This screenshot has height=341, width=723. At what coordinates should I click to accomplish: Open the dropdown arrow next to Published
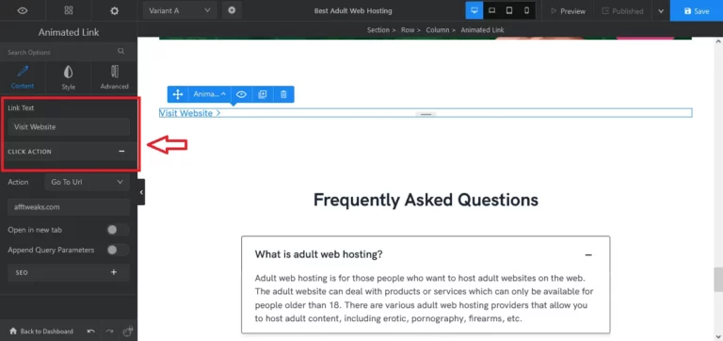[661, 11]
